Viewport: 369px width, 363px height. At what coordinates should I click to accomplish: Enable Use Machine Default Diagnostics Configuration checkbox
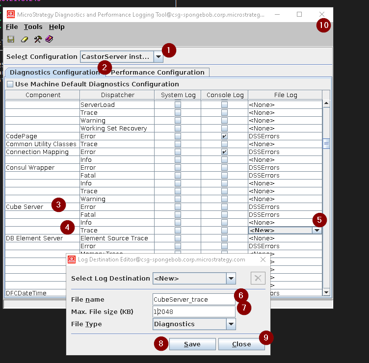10,84
